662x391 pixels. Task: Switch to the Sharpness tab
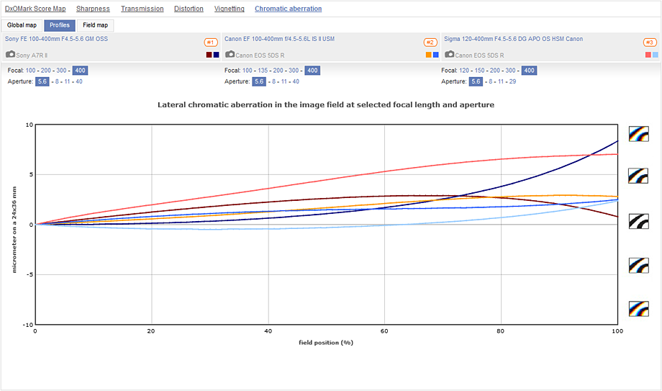click(93, 9)
